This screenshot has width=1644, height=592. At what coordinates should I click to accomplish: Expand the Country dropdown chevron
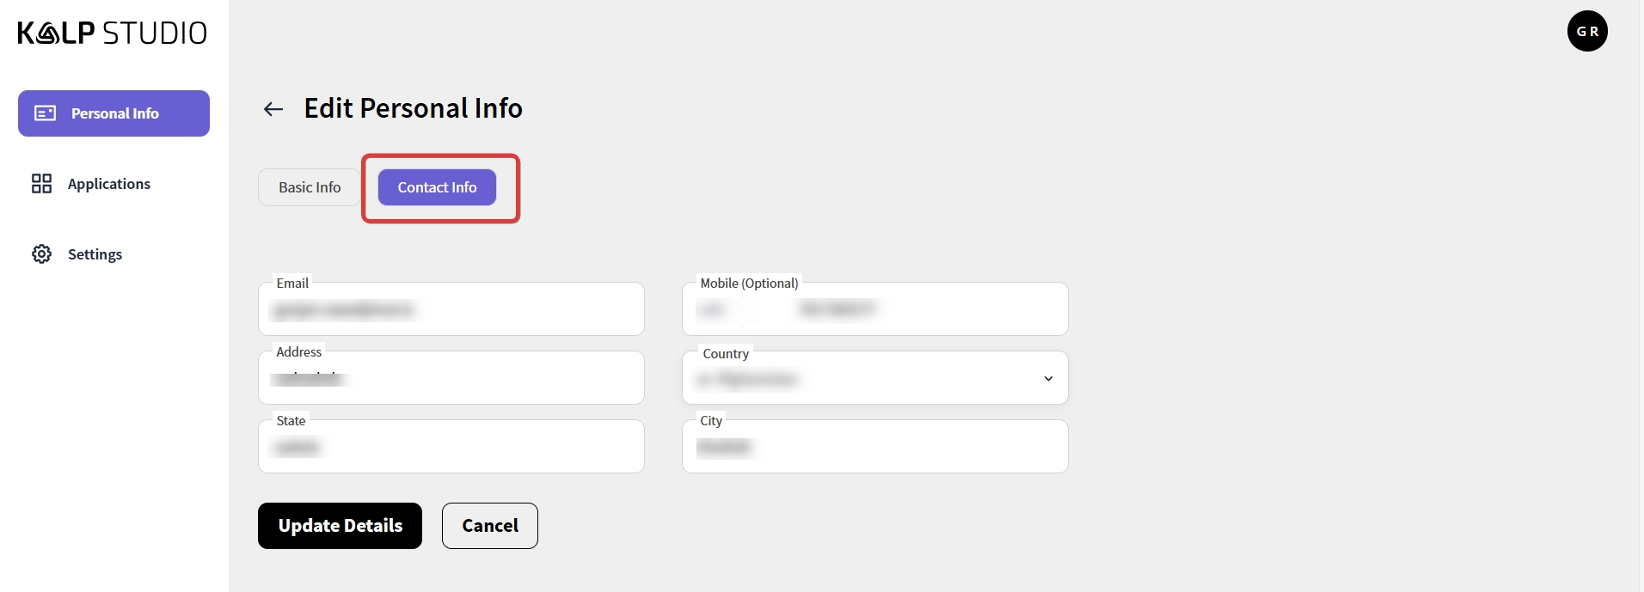(1048, 379)
